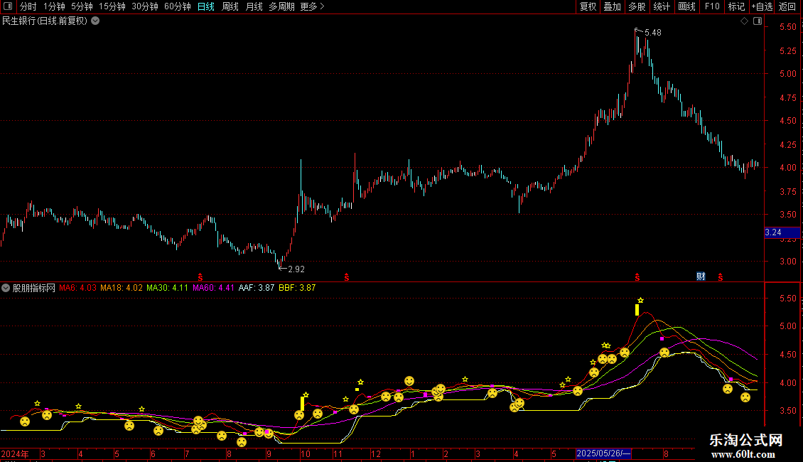This screenshot has height=462, width=803.
Task: Select the 60分钟 period
Action: pyautogui.click(x=178, y=6)
